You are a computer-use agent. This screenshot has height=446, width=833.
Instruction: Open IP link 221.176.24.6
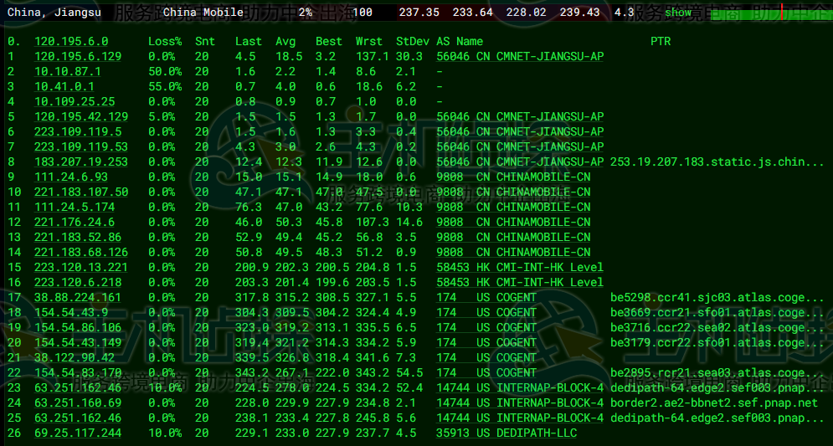point(75,222)
